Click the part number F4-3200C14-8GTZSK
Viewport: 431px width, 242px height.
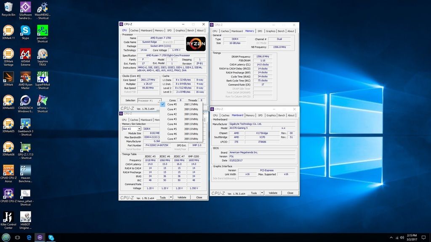click(x=157, y=145)
